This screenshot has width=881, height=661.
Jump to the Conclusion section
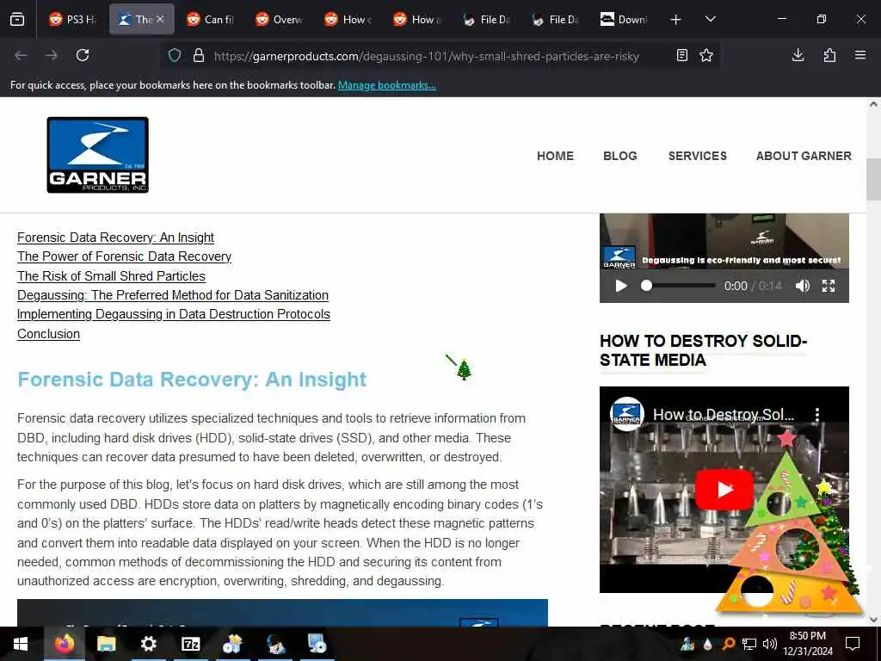(48, 335)
